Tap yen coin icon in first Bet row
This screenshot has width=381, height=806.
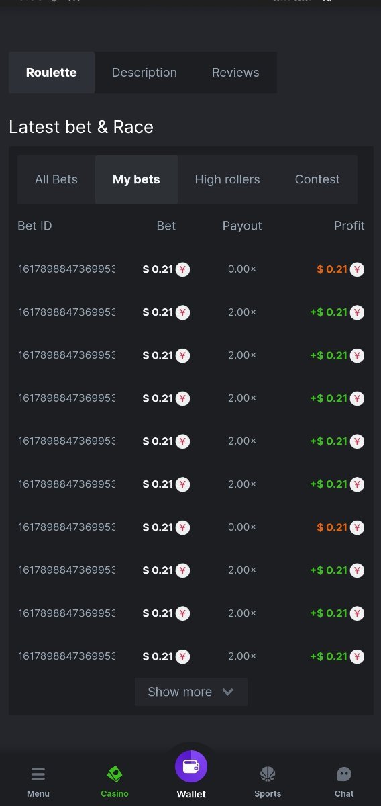[182, 269]
